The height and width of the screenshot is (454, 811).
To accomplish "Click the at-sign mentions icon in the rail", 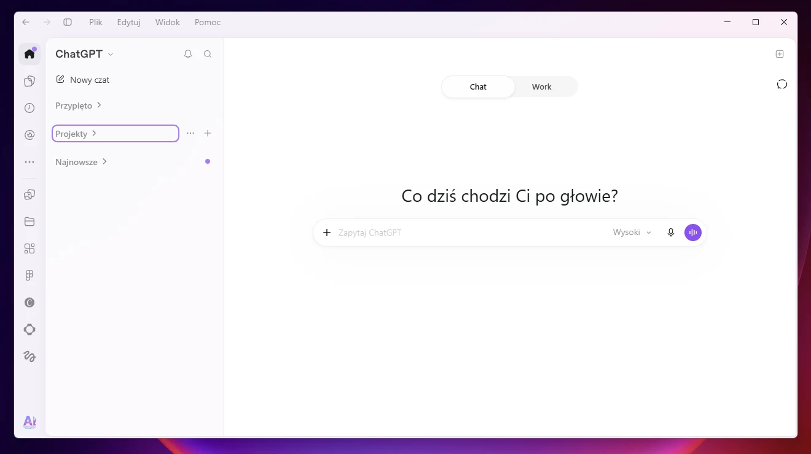I will pyautogui.click(x=29, y=135).
